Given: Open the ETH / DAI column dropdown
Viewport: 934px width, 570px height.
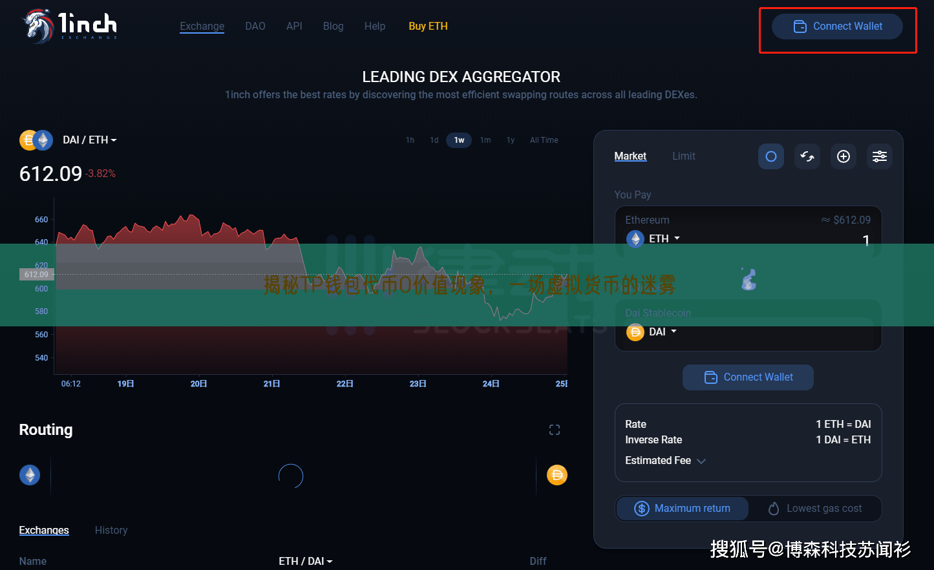Looking at the screenshot, I should tap(306, 562).
